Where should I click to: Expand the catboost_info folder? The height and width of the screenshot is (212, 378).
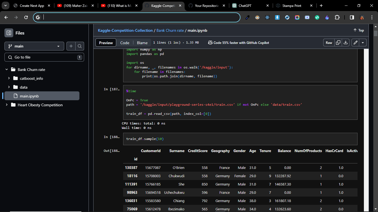click(9, 78)
